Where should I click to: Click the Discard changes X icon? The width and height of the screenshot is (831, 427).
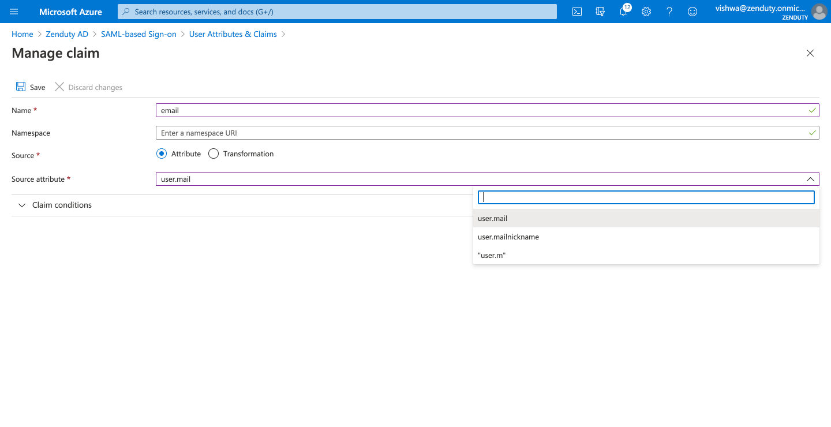click(59, 87)
